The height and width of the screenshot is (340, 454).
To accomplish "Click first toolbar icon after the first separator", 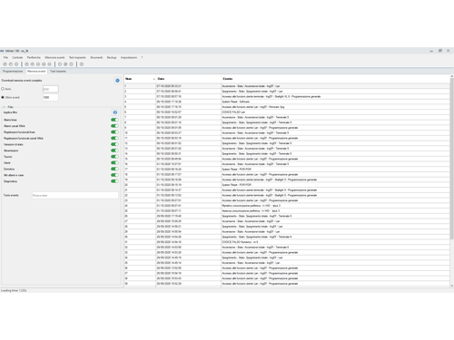I will point(26,64).
